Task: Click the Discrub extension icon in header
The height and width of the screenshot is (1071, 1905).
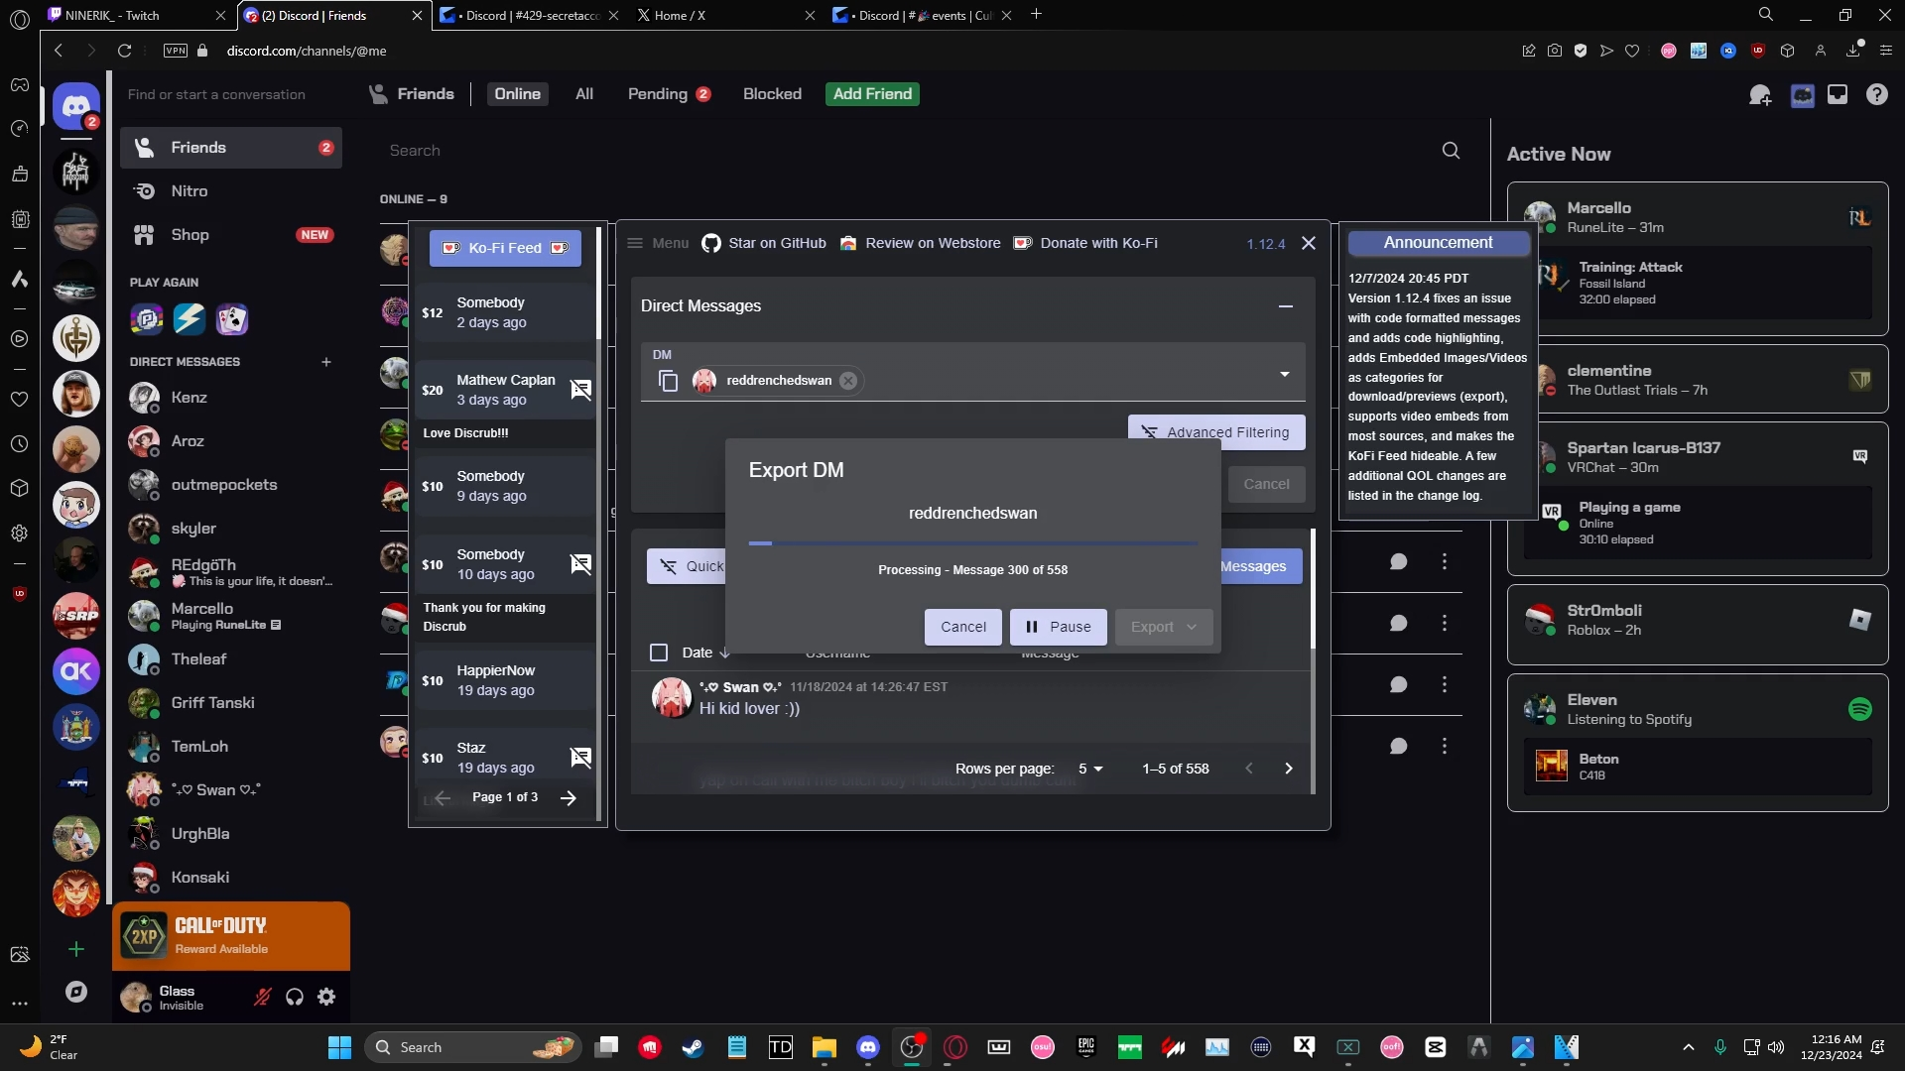Action: pyautogui.click(x=1802, y=95)
